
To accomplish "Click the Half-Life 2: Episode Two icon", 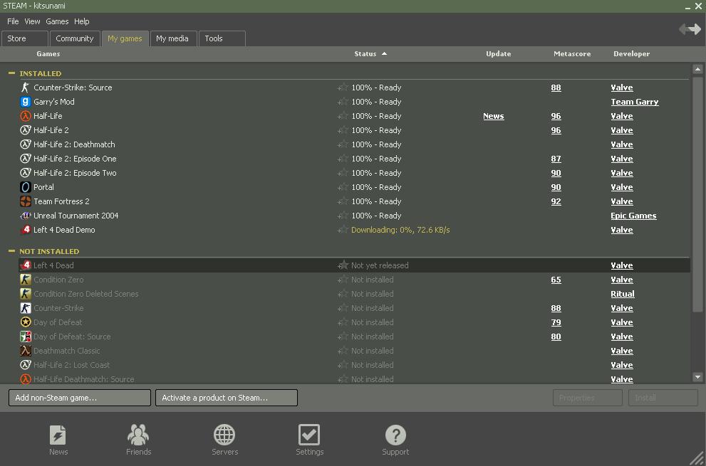I will click(x=26, y=173).
